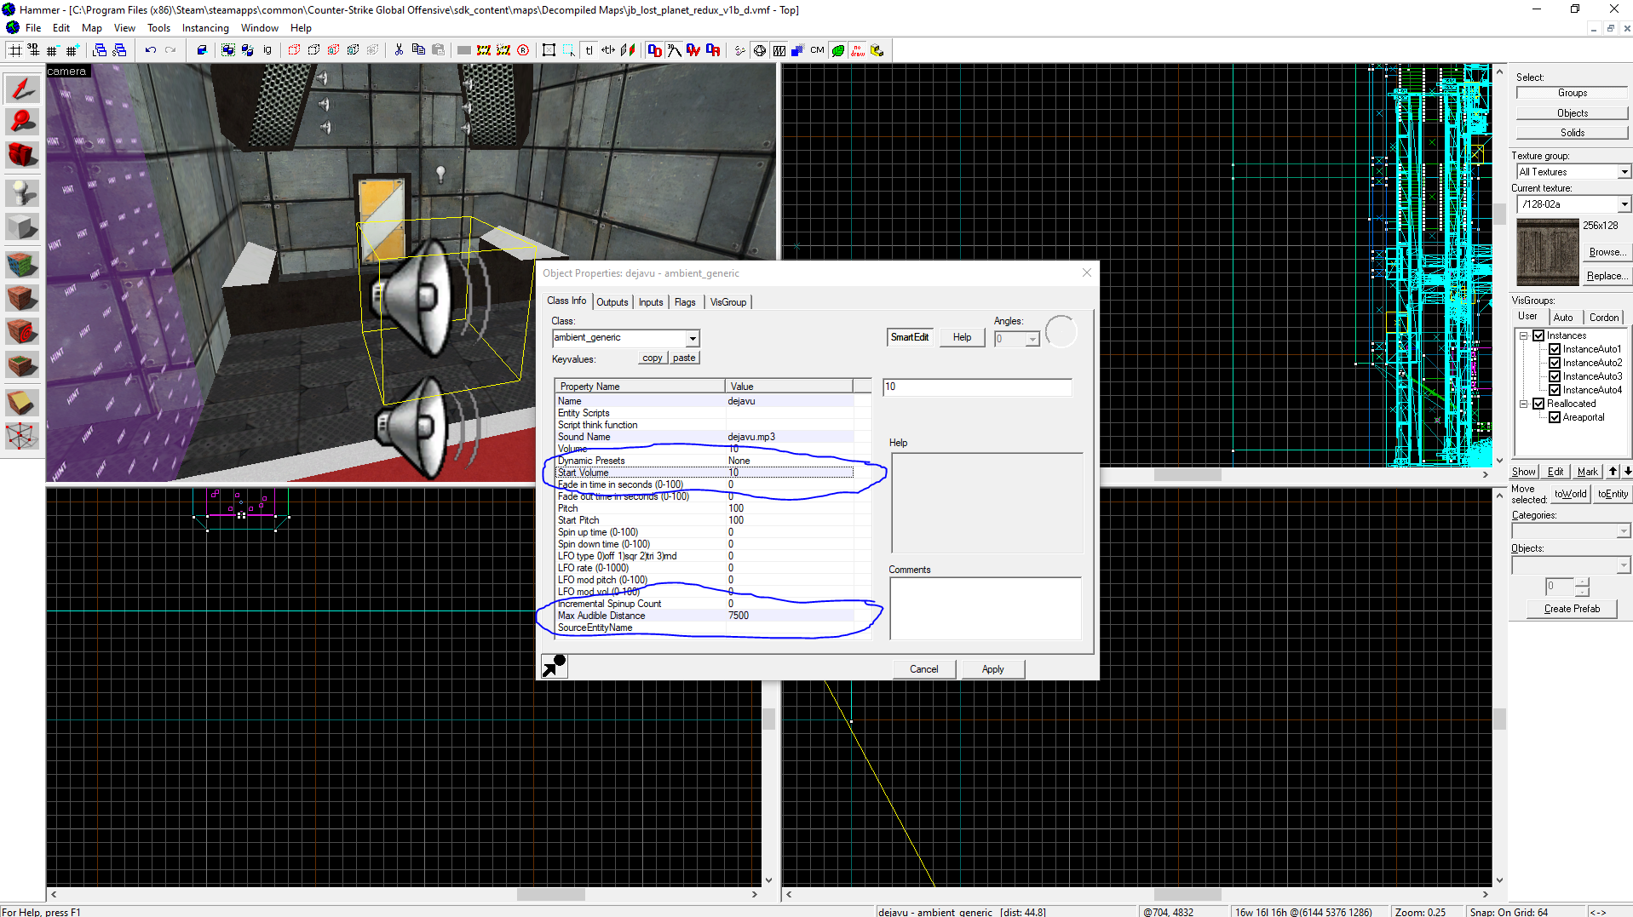Select the Magnify tool
The image size is (1633, 917).
pyautogui.click(x=22, y=122)
